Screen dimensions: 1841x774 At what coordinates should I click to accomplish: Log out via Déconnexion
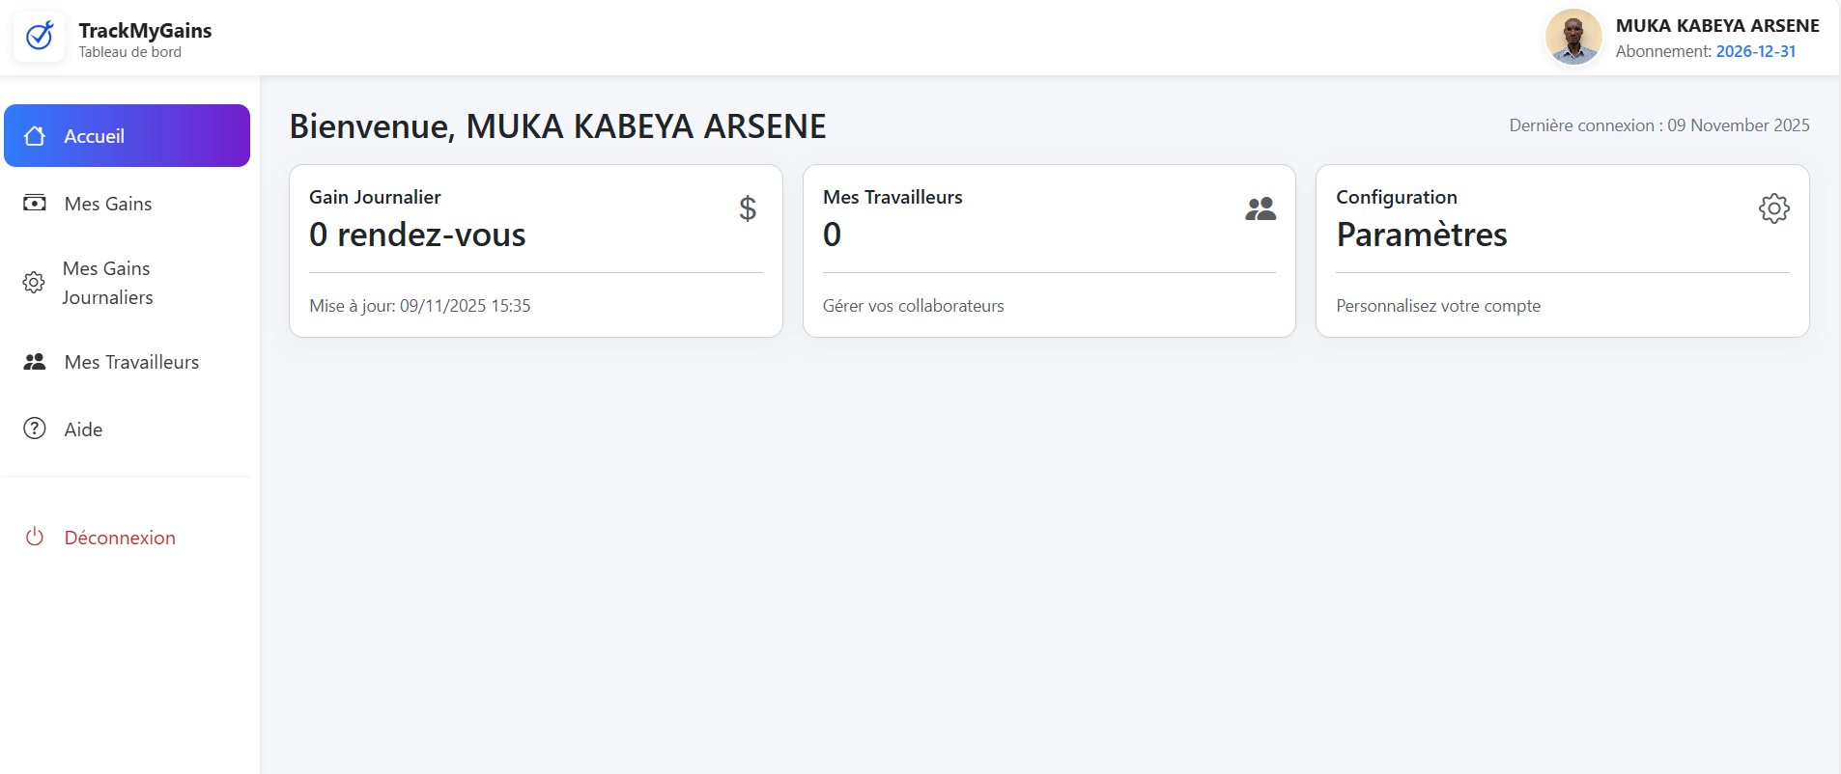(x=120, y=538)
